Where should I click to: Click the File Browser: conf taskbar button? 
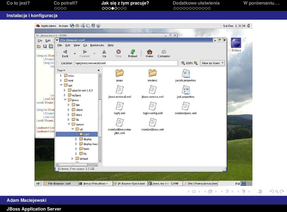(60, 183)
